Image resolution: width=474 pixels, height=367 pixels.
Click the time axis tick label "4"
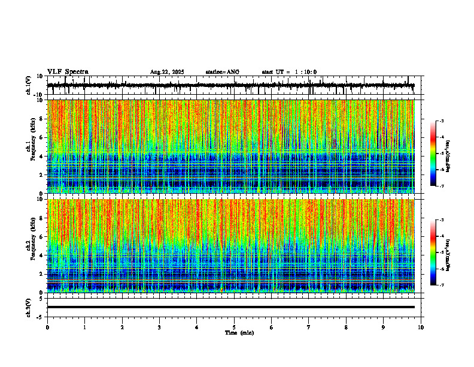pyautogui.click(x=197, y=327)
